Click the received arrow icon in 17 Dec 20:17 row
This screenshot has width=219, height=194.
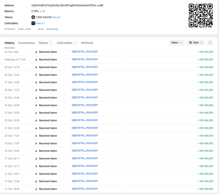coord(36,158)
